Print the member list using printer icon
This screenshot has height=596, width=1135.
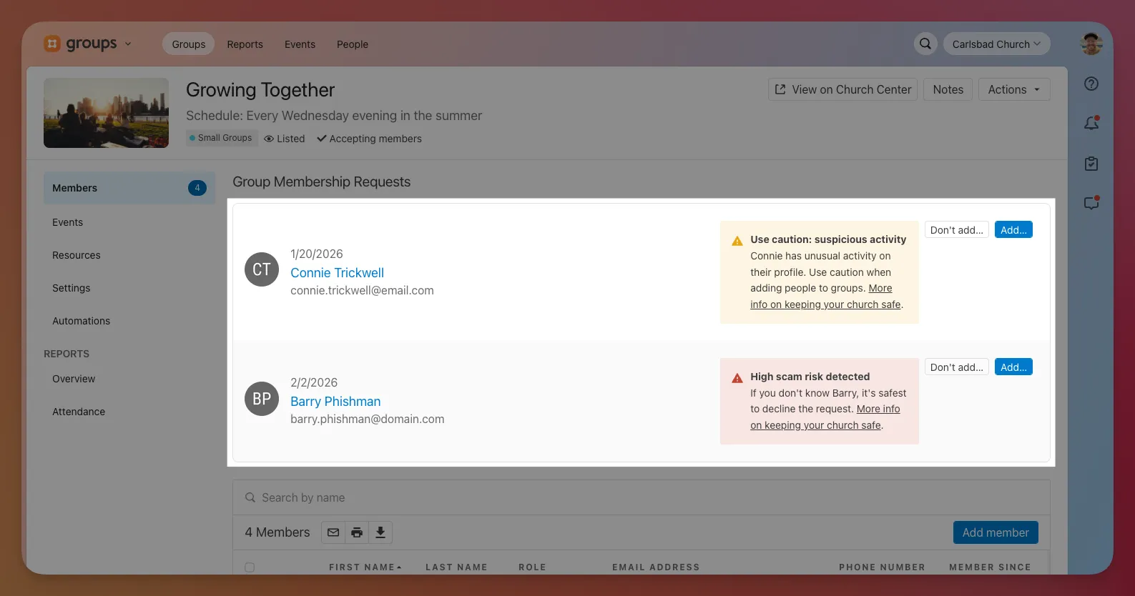[357, 532]
